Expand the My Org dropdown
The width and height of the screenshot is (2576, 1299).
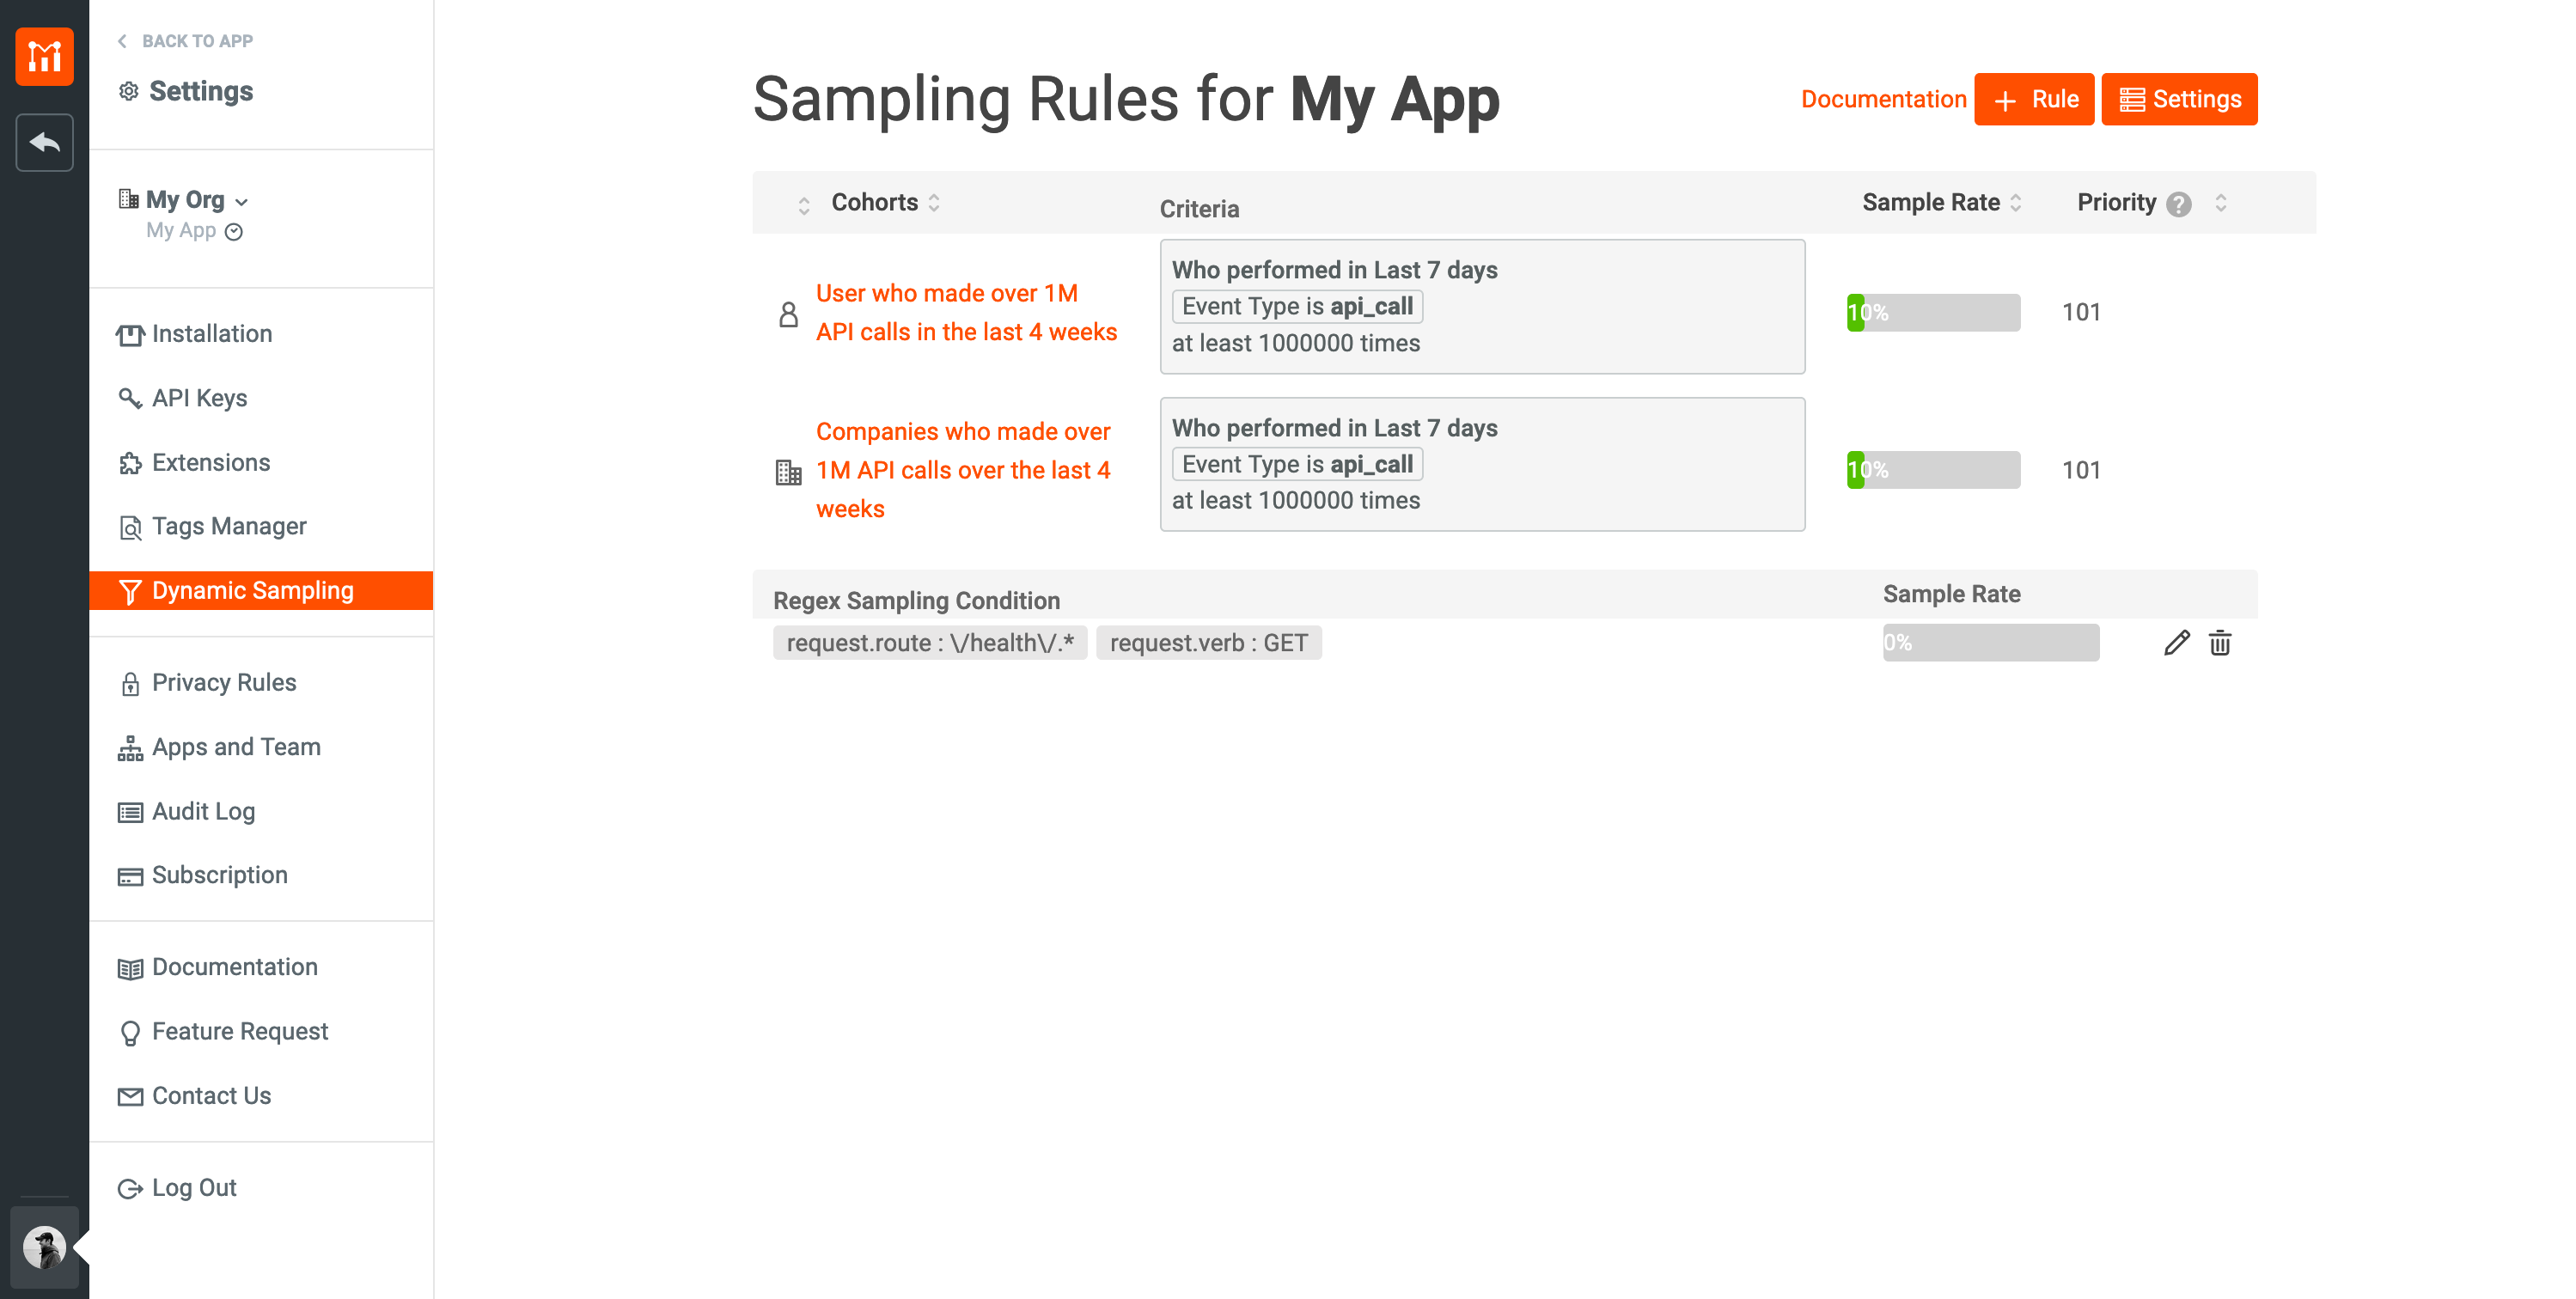point(243,200)
